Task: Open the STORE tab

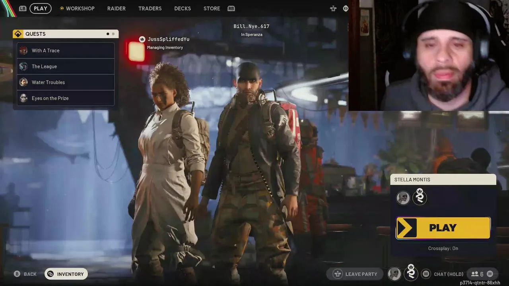Action: (x=212, y=8)
